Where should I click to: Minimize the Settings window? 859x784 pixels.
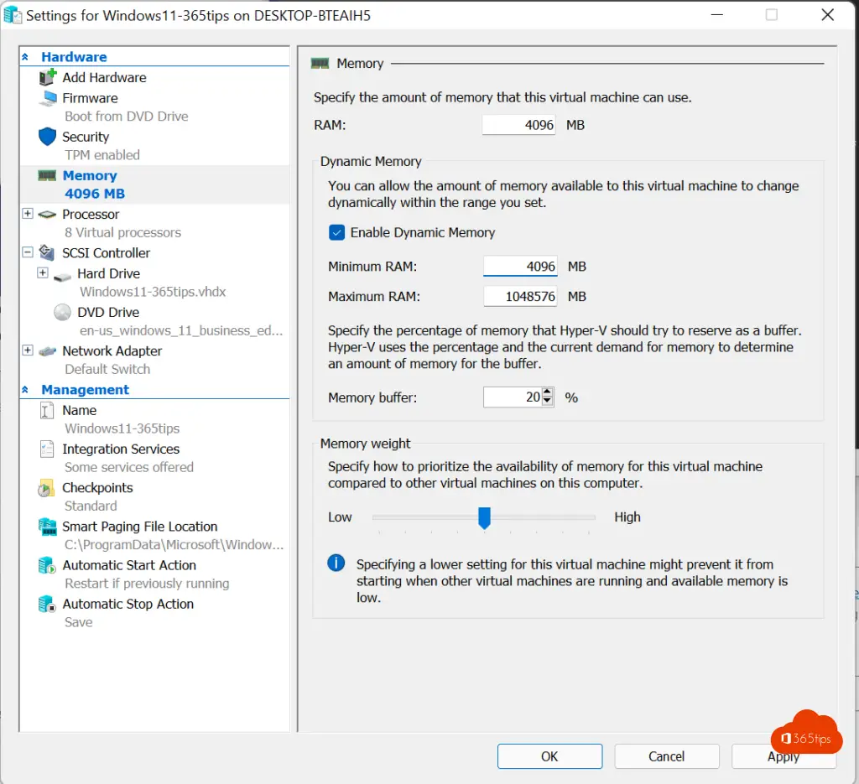pos(717,15)
